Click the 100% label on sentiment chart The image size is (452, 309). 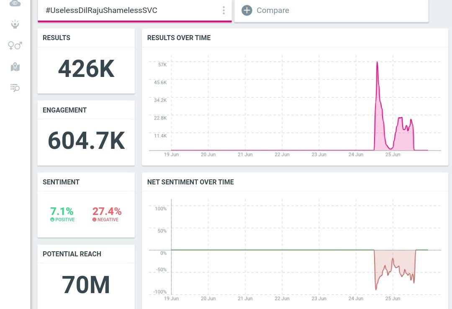161,209
